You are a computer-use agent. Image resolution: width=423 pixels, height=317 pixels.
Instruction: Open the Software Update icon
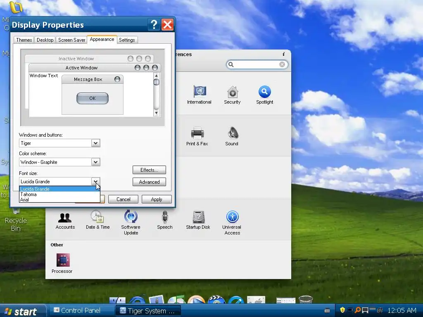coord(131,216)
